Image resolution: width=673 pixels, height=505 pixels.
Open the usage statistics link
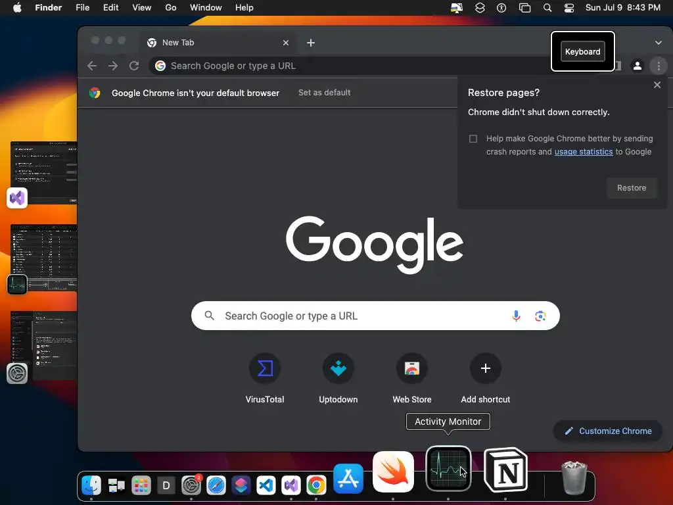(584, 152)
